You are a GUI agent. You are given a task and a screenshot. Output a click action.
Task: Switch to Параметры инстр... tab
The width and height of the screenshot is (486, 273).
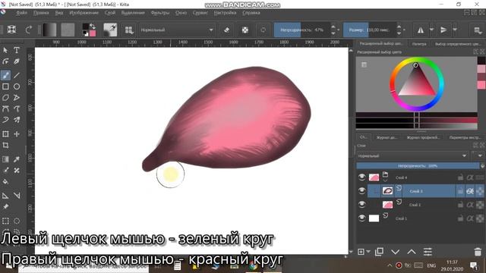click(465, 137)
